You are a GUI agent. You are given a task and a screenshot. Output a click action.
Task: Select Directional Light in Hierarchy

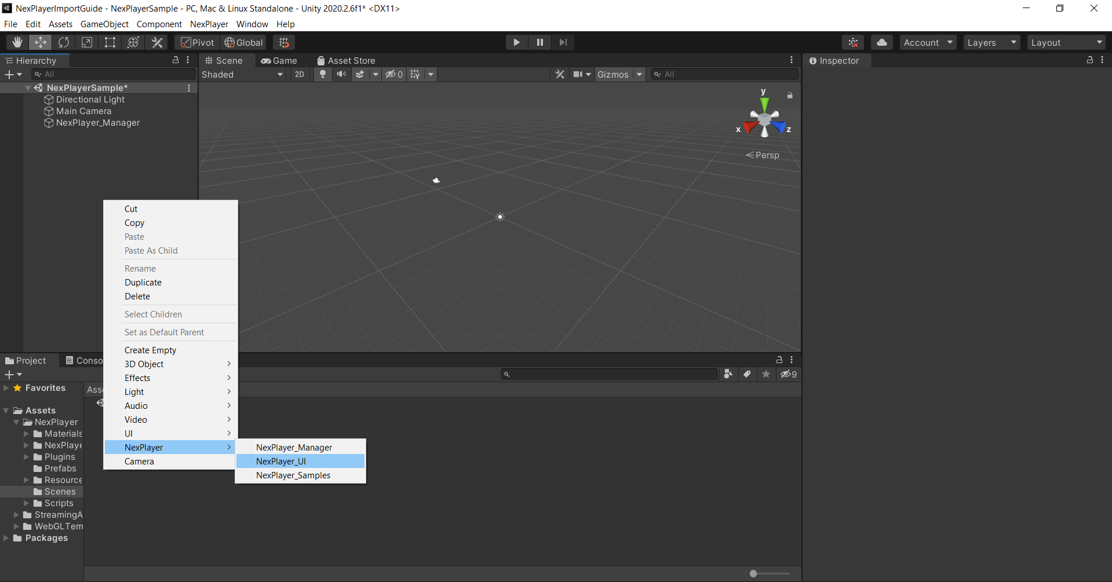pyautogui.click(x=90, y=100)
